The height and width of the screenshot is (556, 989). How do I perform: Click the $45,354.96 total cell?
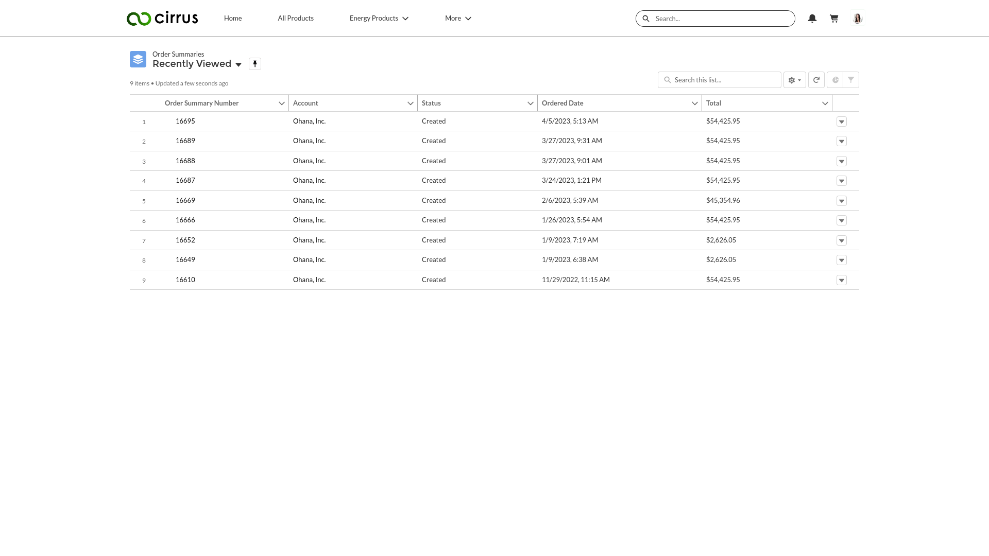click(723, 200)
